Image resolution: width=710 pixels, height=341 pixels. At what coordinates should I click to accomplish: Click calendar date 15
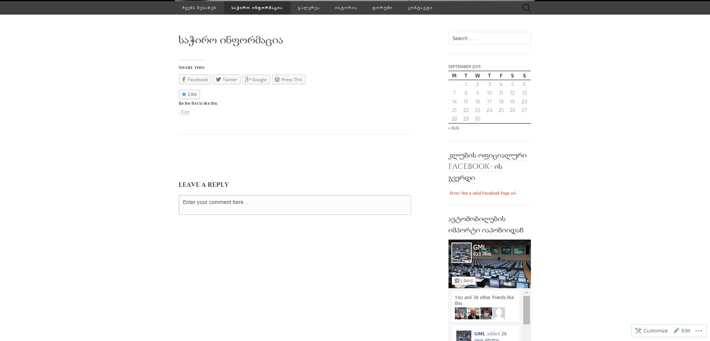pyautogui.click(x=466, y=102)
